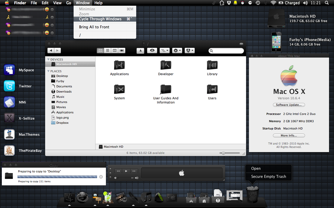
Task: Open the MySpace desktop shortcut
Action: pos(9,70)
